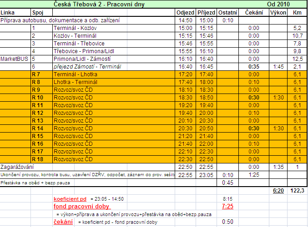Select the "MarketBUS" line cell

[x=14, y=59]
